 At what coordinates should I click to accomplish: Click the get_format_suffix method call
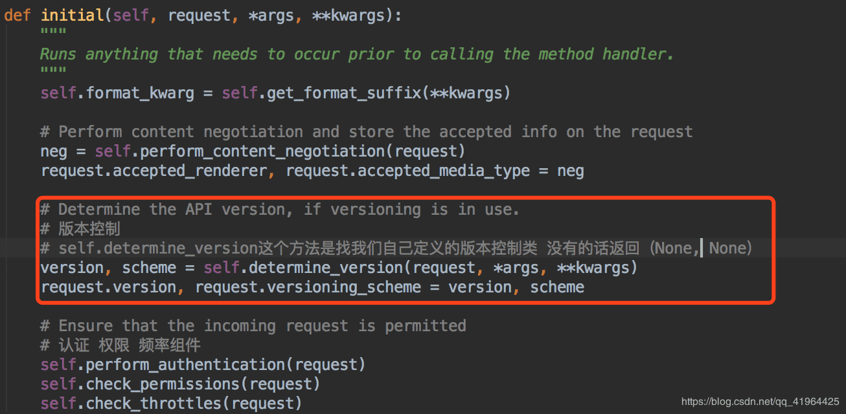336,93
